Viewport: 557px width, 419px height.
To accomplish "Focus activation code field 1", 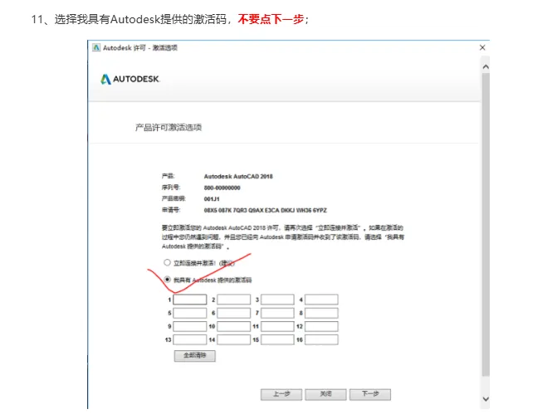I will tap(190, 300).
